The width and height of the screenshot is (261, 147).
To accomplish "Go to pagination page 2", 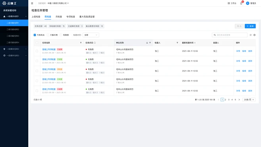I will tap(225, 100).
